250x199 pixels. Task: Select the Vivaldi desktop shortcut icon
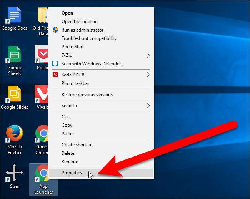click(x=42, y=94)
